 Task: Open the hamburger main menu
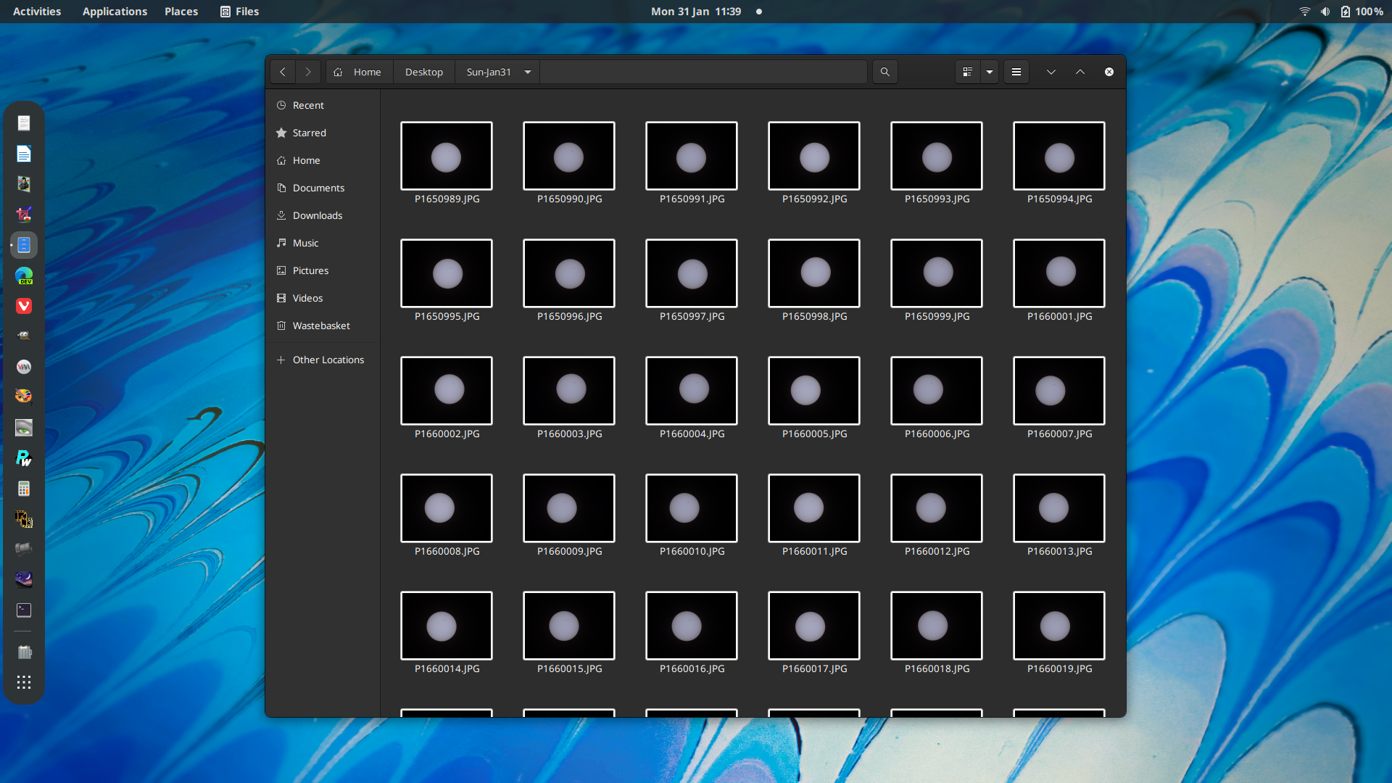coord(1016,72)
